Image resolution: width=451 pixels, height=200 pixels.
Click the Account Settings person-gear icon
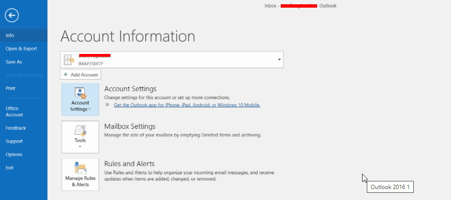[80, 93]
